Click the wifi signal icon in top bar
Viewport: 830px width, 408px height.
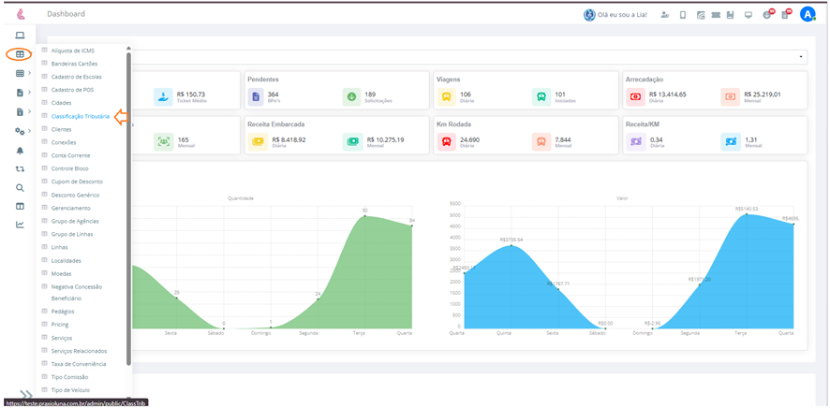[701, 15]
